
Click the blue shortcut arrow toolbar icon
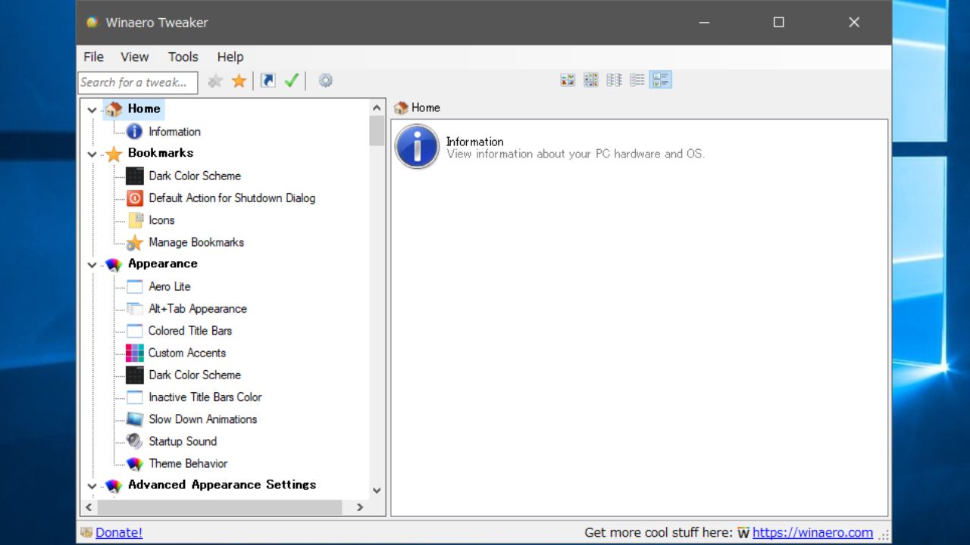268,80
